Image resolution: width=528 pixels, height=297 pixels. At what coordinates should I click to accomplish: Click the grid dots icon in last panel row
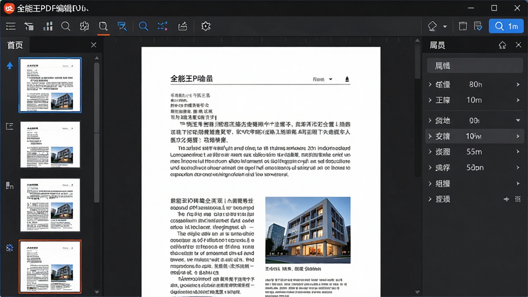(518, 199)
